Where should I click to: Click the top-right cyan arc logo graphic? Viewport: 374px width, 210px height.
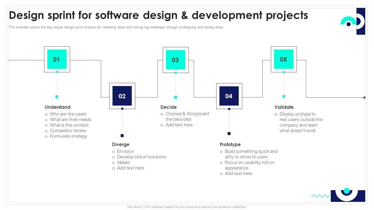[349, 21]
